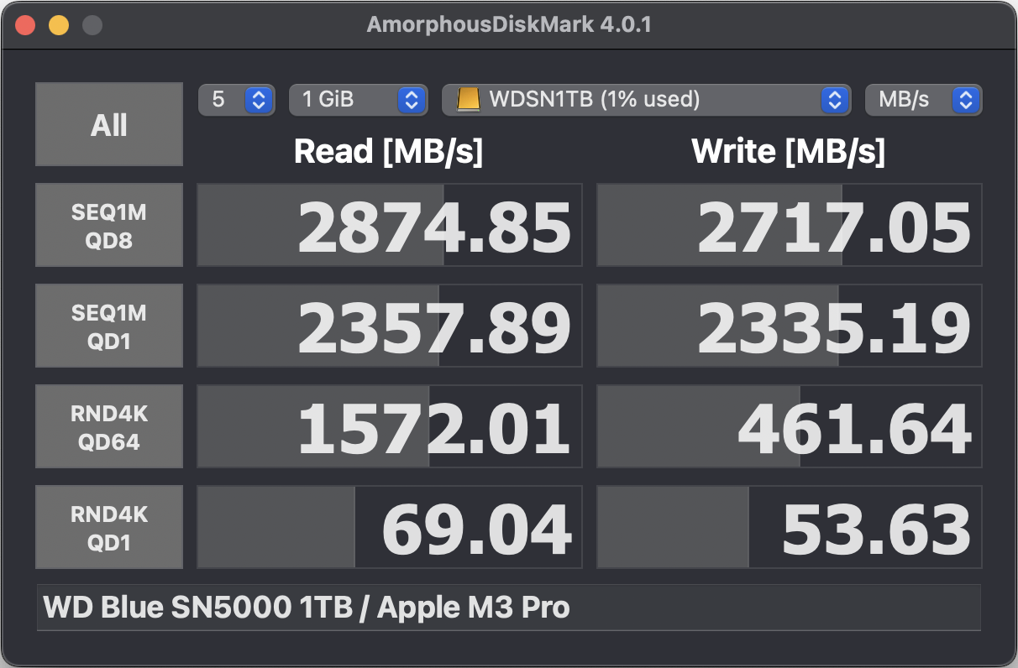
Task: Run all benchmark tests with All button
Action: (109, 124)
